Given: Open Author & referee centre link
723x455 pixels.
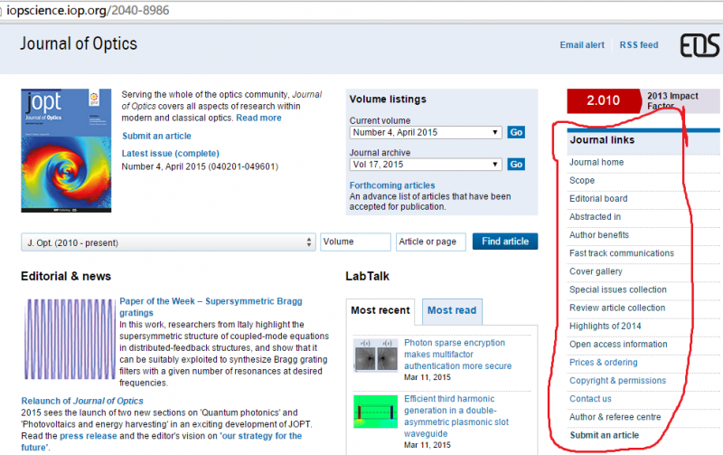Looking at the screenshot, I should tap(615, 417).
